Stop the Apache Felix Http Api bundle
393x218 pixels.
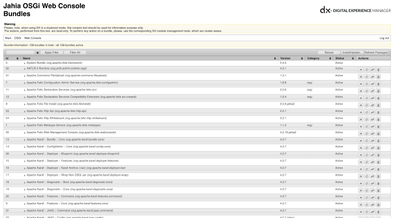361,112
